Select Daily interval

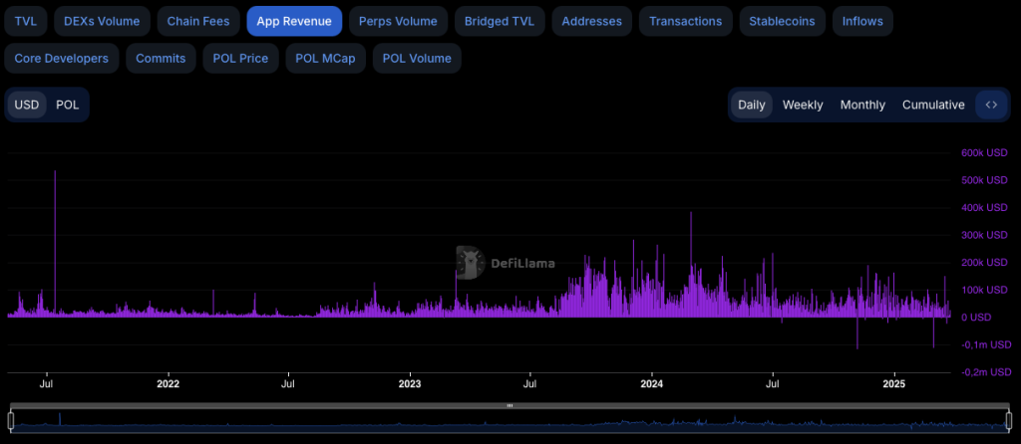pyautogui.click(x=752, y=105)
